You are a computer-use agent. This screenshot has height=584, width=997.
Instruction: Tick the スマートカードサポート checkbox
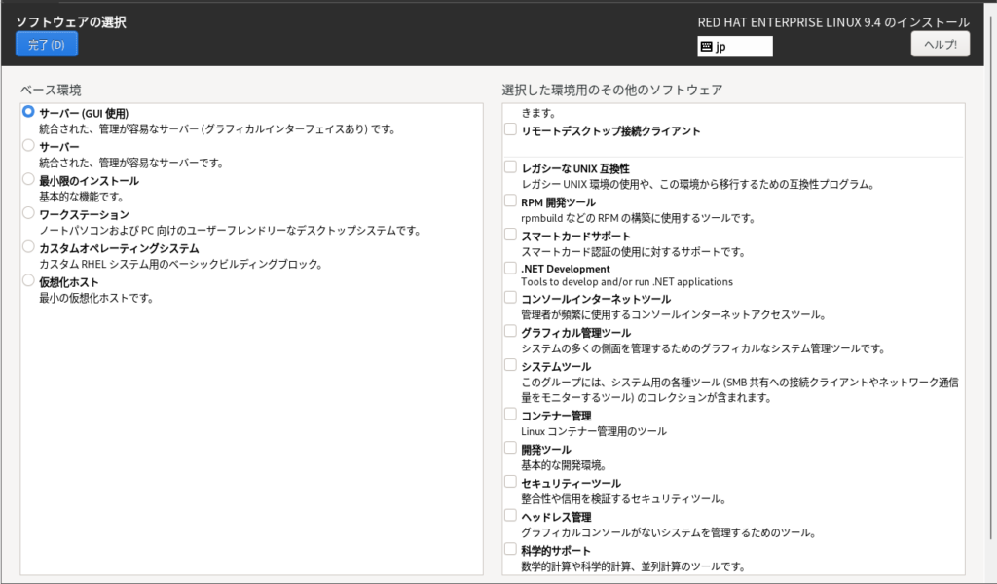pos(510,235)
